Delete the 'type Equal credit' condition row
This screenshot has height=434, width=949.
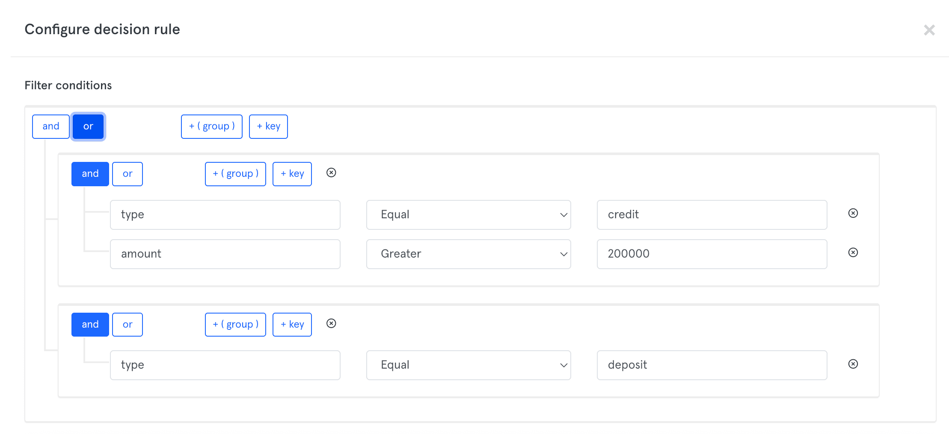click(853, 213)
